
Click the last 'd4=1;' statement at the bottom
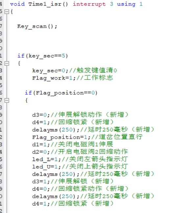point(41,204)
